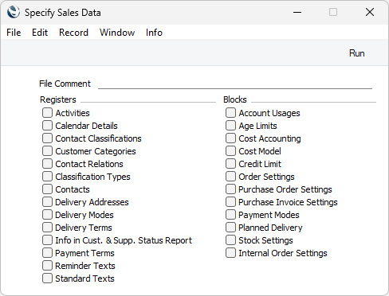This screenshot has width=389, height=296.
Task: Click the Run button
Action: pyautogui.click(x=356, y=53)
